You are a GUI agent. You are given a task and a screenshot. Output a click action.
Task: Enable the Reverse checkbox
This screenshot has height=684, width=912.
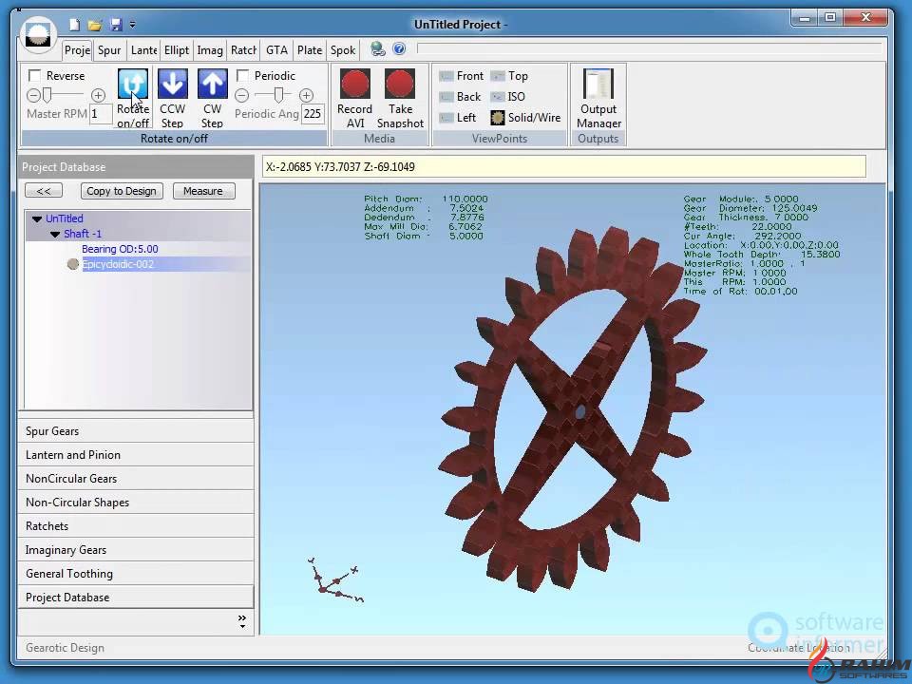[x=35, y=76]
